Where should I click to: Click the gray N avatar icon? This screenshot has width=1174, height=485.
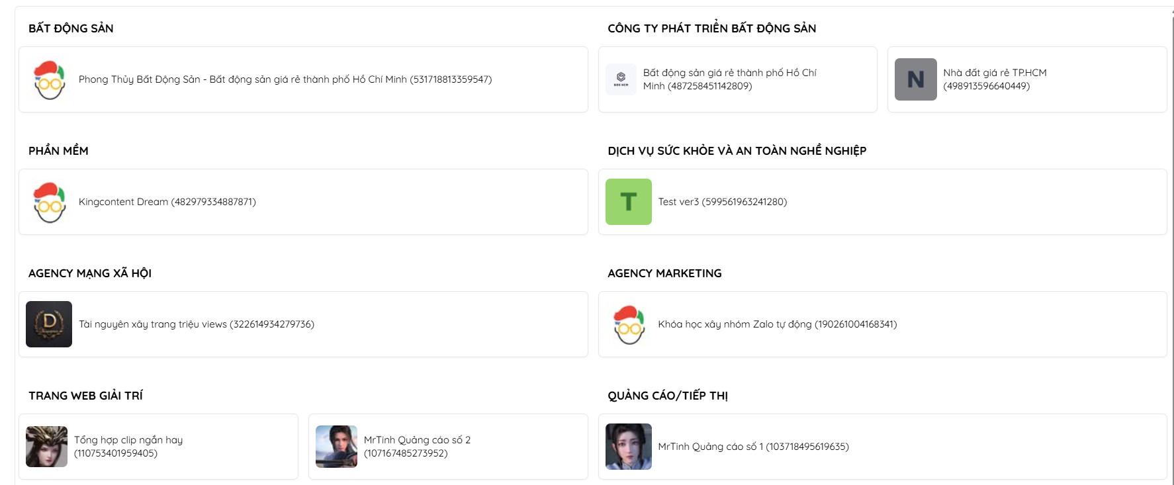(915, 79)
